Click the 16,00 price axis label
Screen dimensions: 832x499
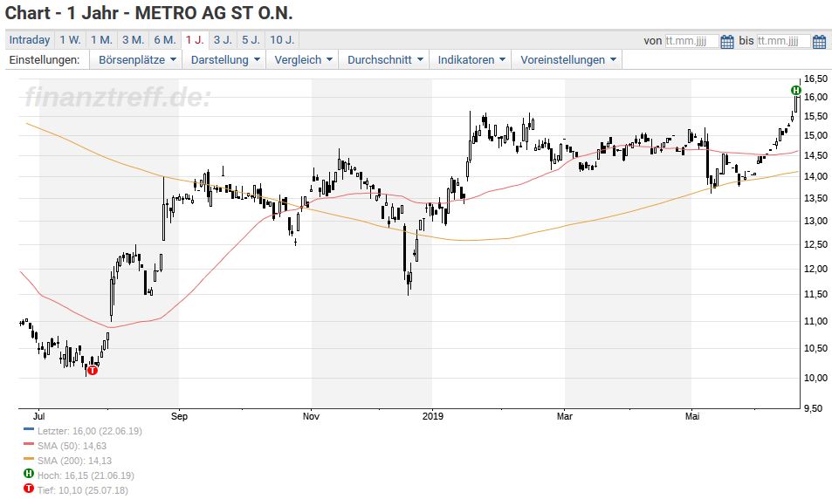815,97
